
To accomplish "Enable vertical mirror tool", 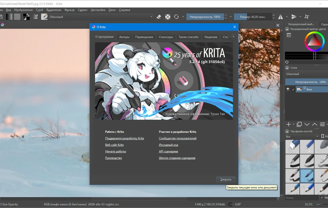I will (x=294, y=17).
